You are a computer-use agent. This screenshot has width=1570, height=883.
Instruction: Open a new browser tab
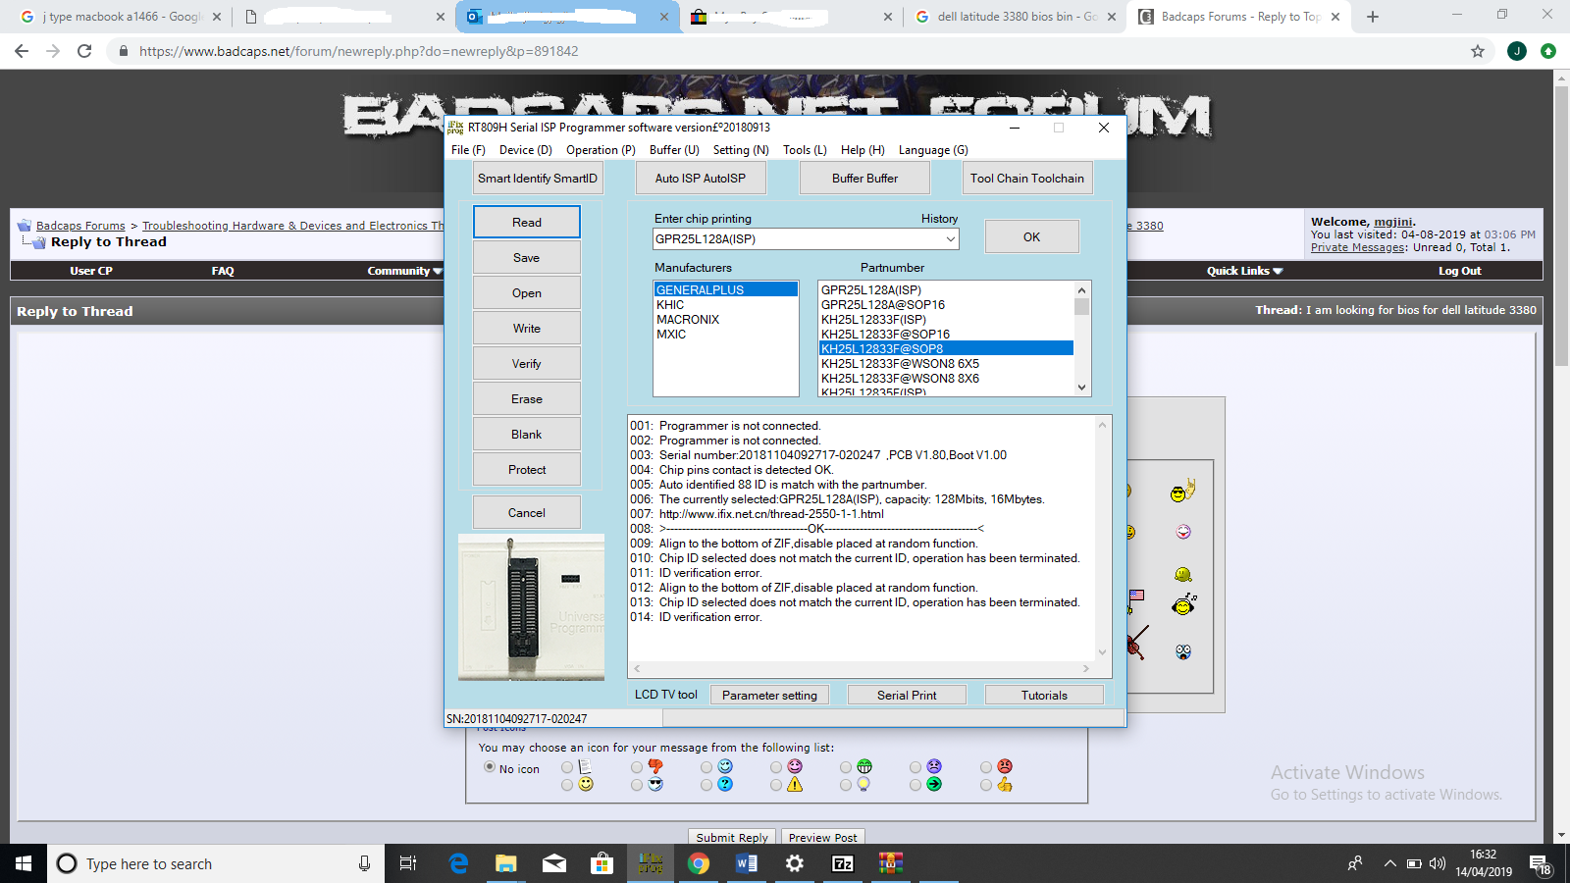click(1373, 17)
